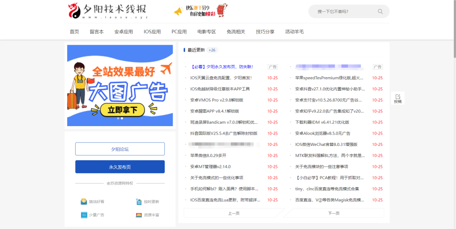Go to 技巧分享 section

click(x=265, y=32)
